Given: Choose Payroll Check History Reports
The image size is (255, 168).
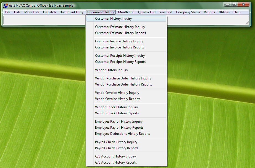Looking at the screenshot, I should pos(126,148).
